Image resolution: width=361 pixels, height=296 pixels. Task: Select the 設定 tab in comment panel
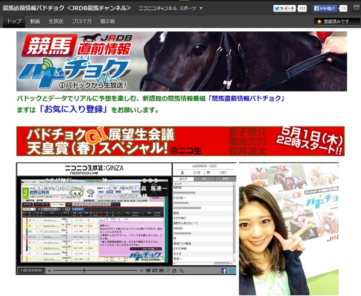click(226, 179)
